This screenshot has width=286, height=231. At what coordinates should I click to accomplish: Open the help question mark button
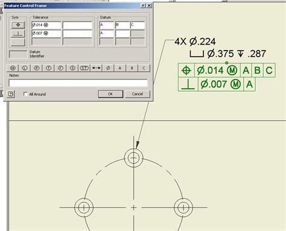click(11, 94)
